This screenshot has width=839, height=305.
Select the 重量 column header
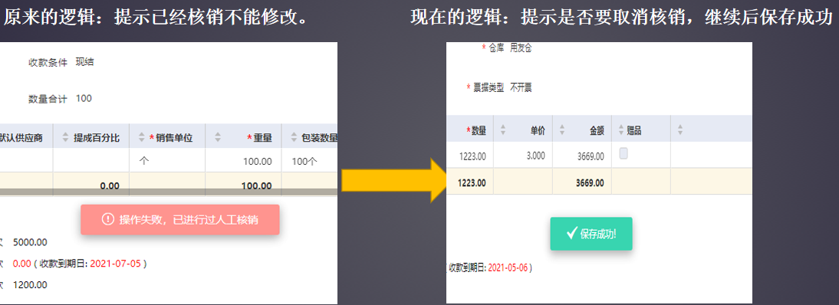[x=259, y=138]
